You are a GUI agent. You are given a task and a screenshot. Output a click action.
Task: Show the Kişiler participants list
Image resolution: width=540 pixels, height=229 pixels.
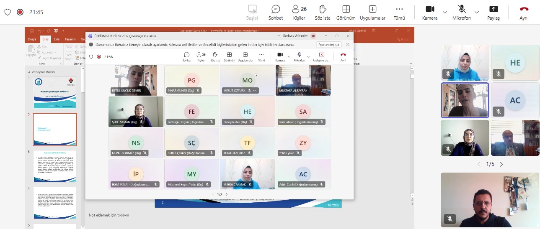point(299,13)
